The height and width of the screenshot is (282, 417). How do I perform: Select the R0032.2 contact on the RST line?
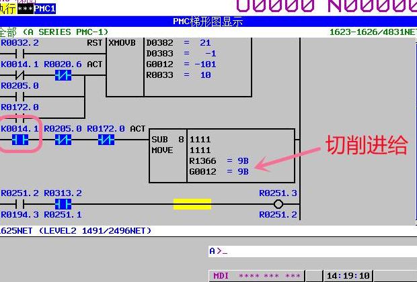pyautogui.click(x=20, y=54)
